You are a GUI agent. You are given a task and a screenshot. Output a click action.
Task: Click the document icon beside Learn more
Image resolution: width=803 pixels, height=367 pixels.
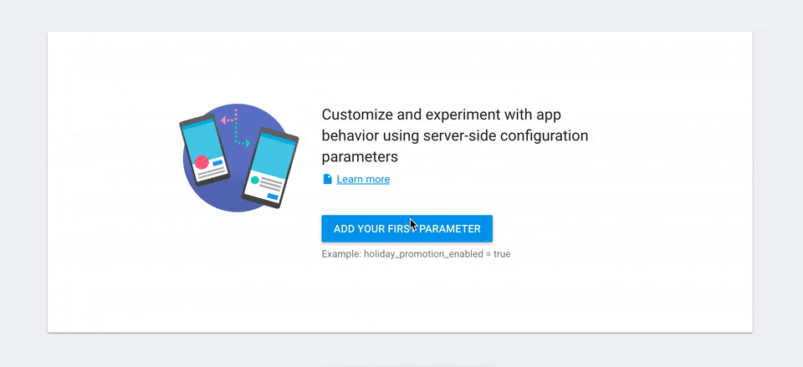coord(327,179)
